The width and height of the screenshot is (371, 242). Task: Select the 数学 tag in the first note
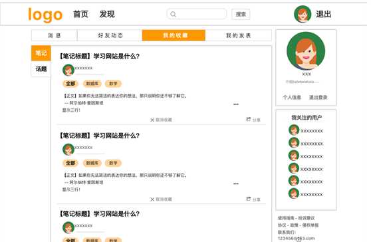coord(113,84)
